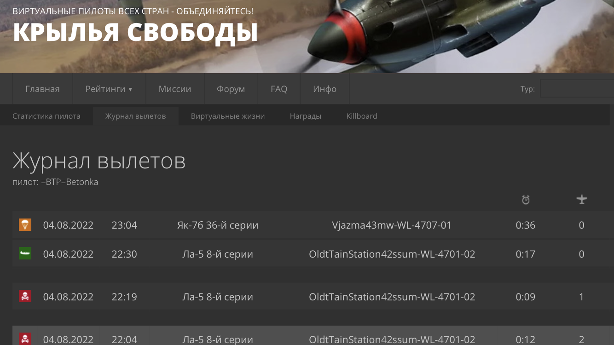Switch to the Награды tab
The height and width of the screenshot is (345, 614).
306,116
